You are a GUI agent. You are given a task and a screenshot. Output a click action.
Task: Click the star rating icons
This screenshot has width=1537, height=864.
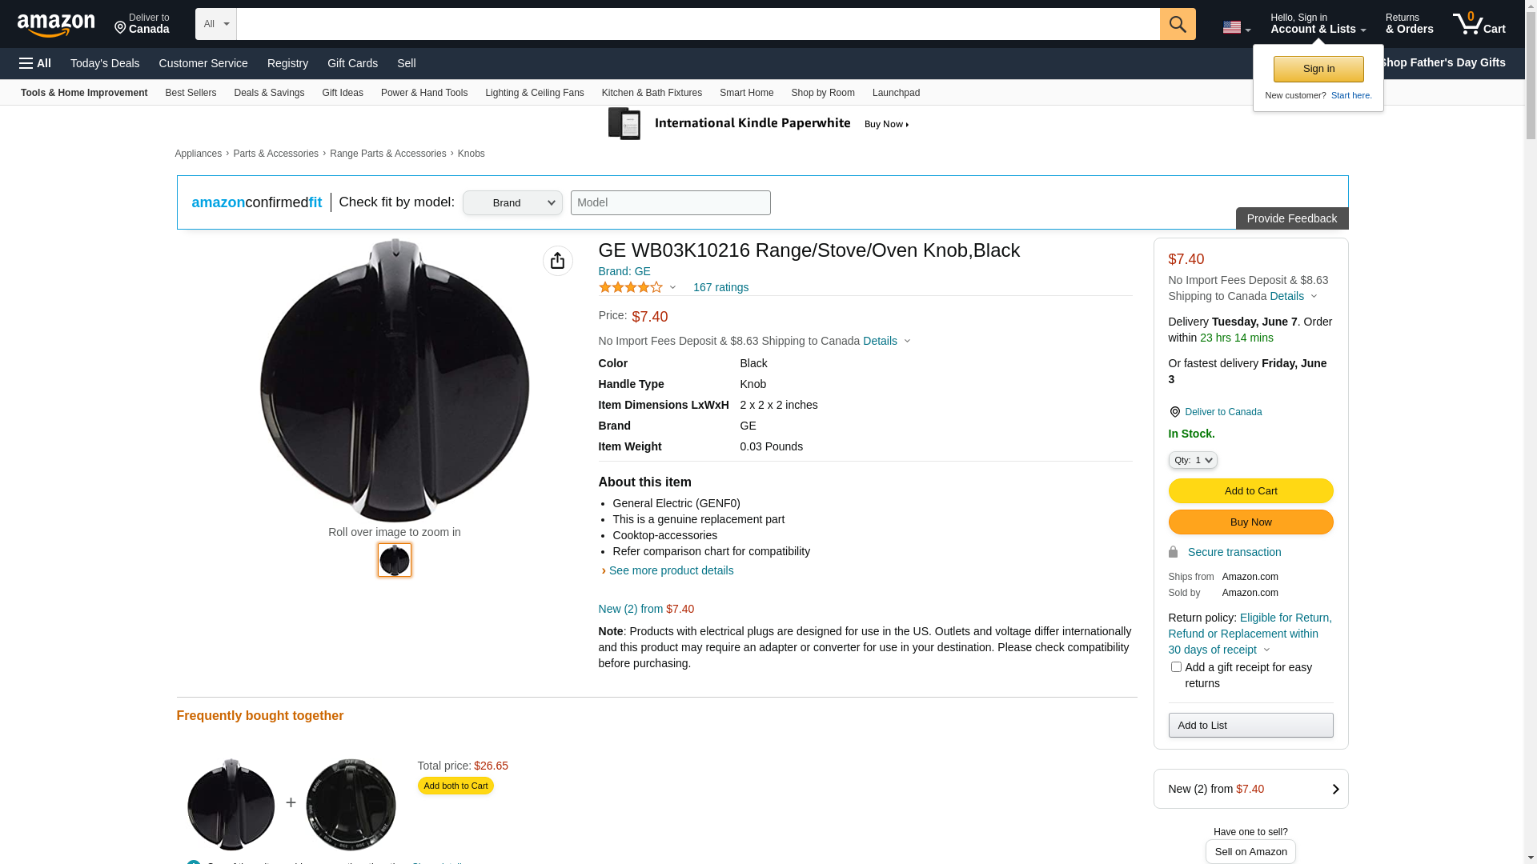tap(631, 287)
